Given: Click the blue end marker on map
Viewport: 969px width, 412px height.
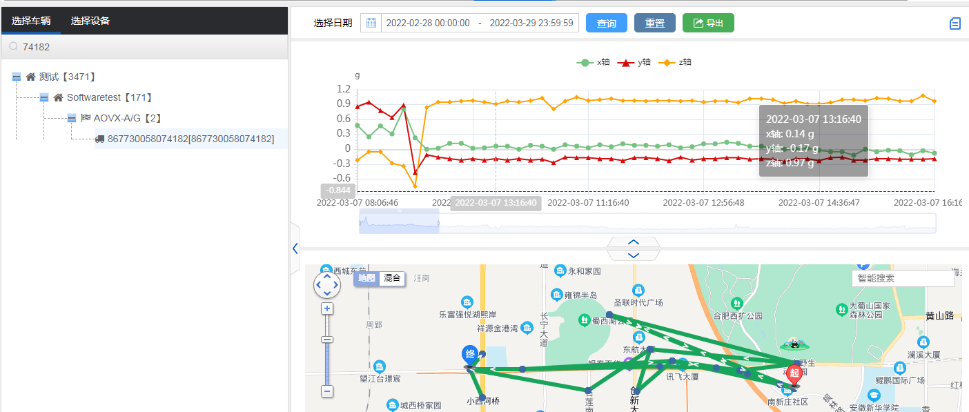Looking at the screenshot, I should tap(470, 356).
